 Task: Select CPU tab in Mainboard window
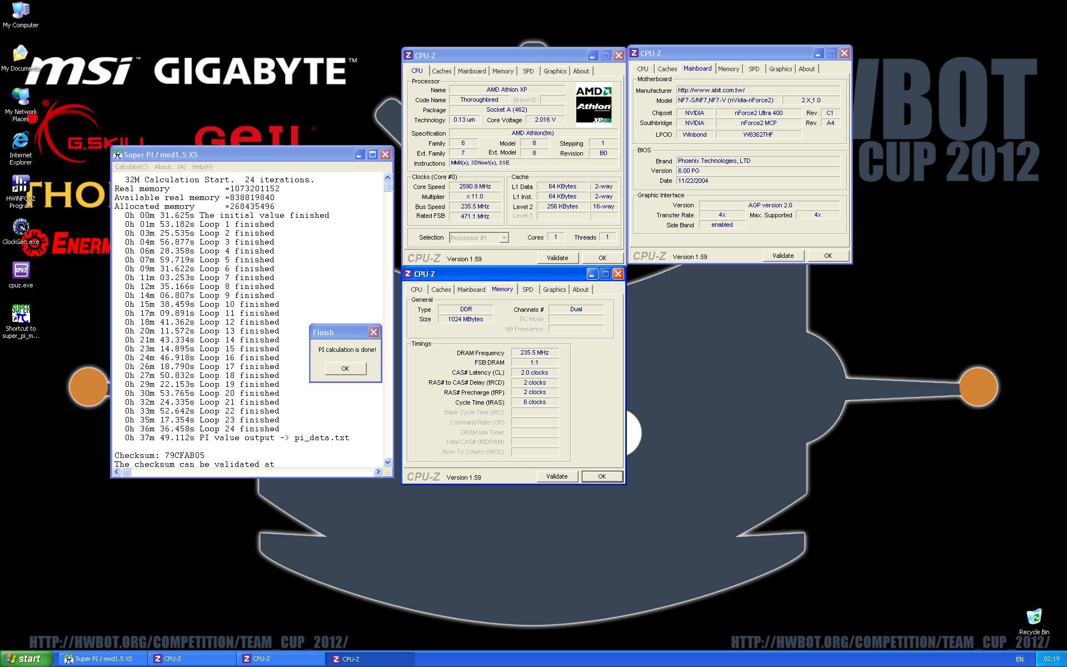642,69
